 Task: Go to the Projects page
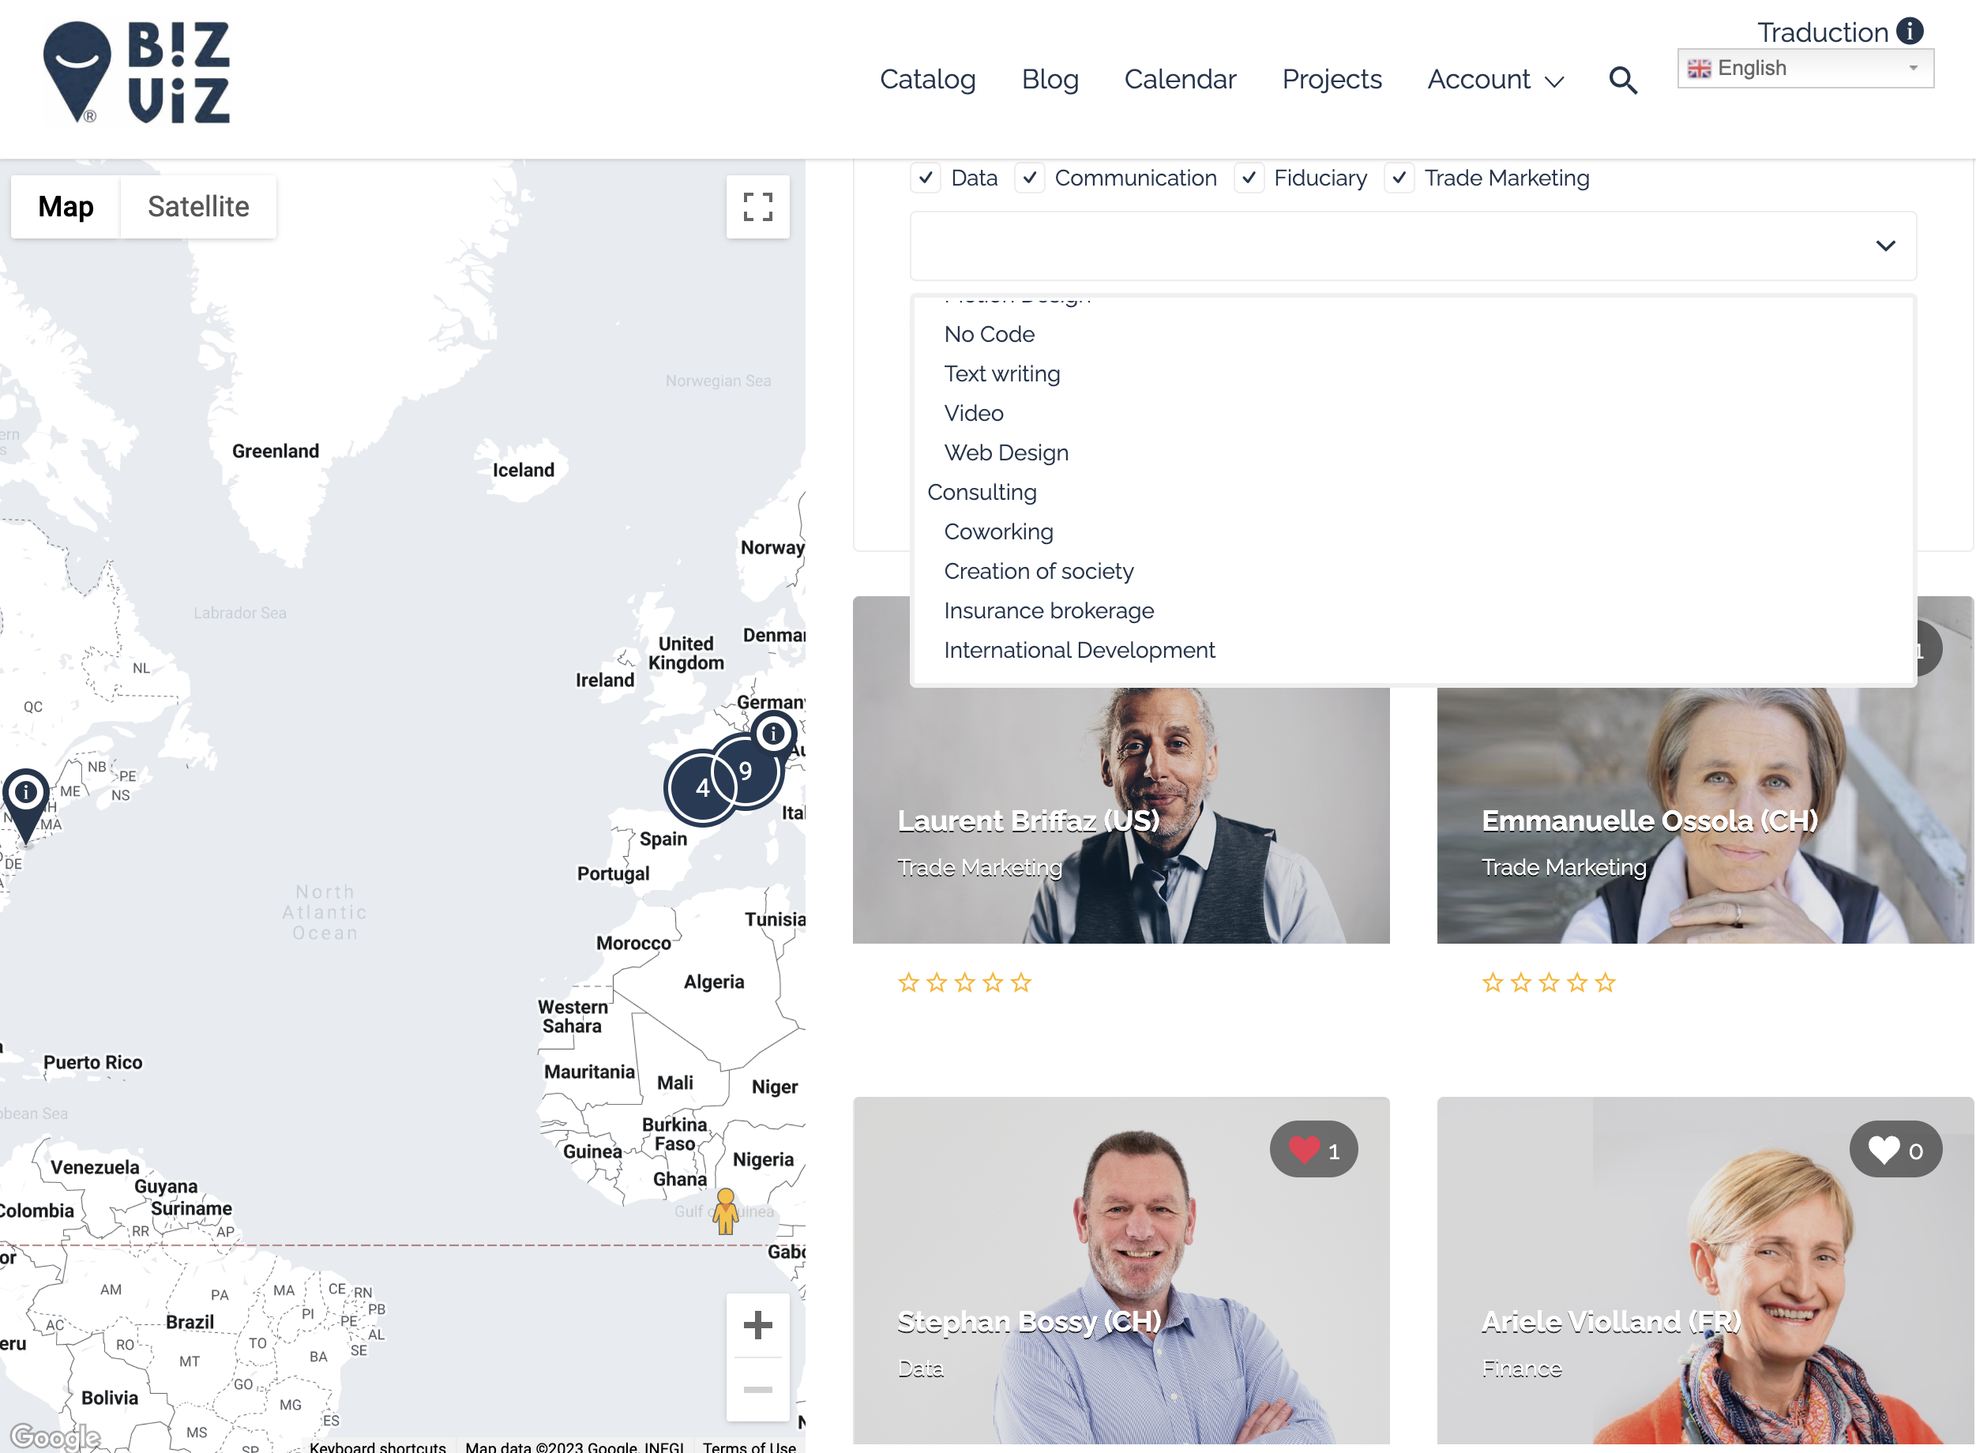point(1332,80)
